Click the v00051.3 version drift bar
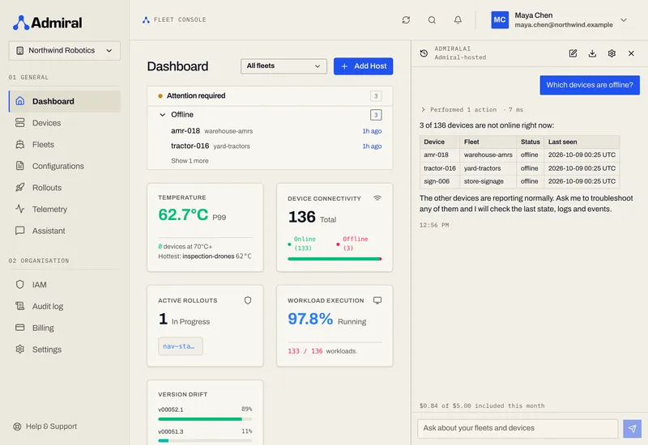Screen dimensions: 648x445 tap(205, 441)
